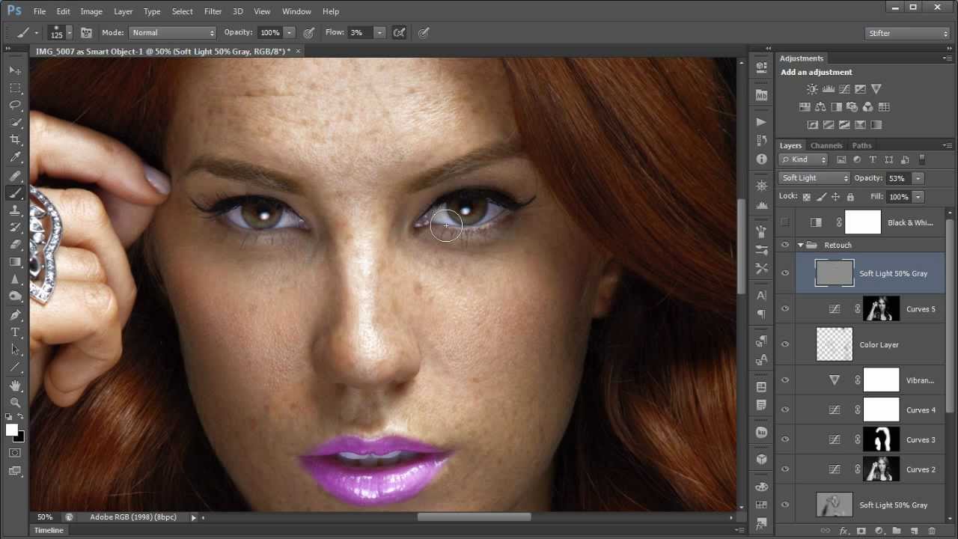Open the brush Mode Normal dropdown
Viewport: 958px width, 539px height.
coord(172,33)
